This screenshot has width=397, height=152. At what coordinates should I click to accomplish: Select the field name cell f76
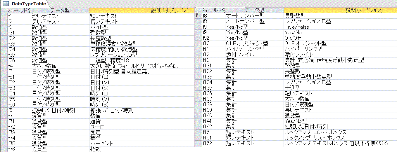pyautogui.click(x=19, y=149)
